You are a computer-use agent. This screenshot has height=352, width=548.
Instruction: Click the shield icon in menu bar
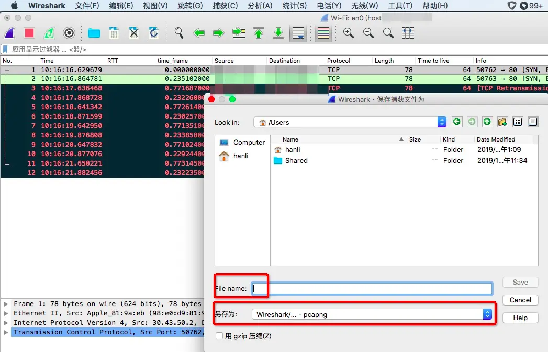tap(512, 6)
